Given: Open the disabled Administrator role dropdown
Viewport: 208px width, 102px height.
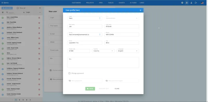Looking at the screenshot, I should point(122,18).
